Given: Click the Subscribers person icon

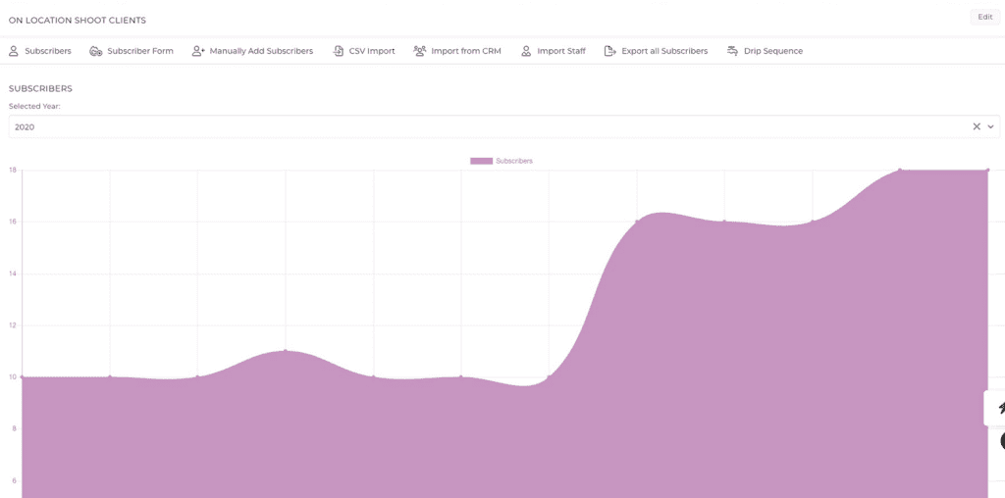Looking at the screenshot, I should 14,51.
